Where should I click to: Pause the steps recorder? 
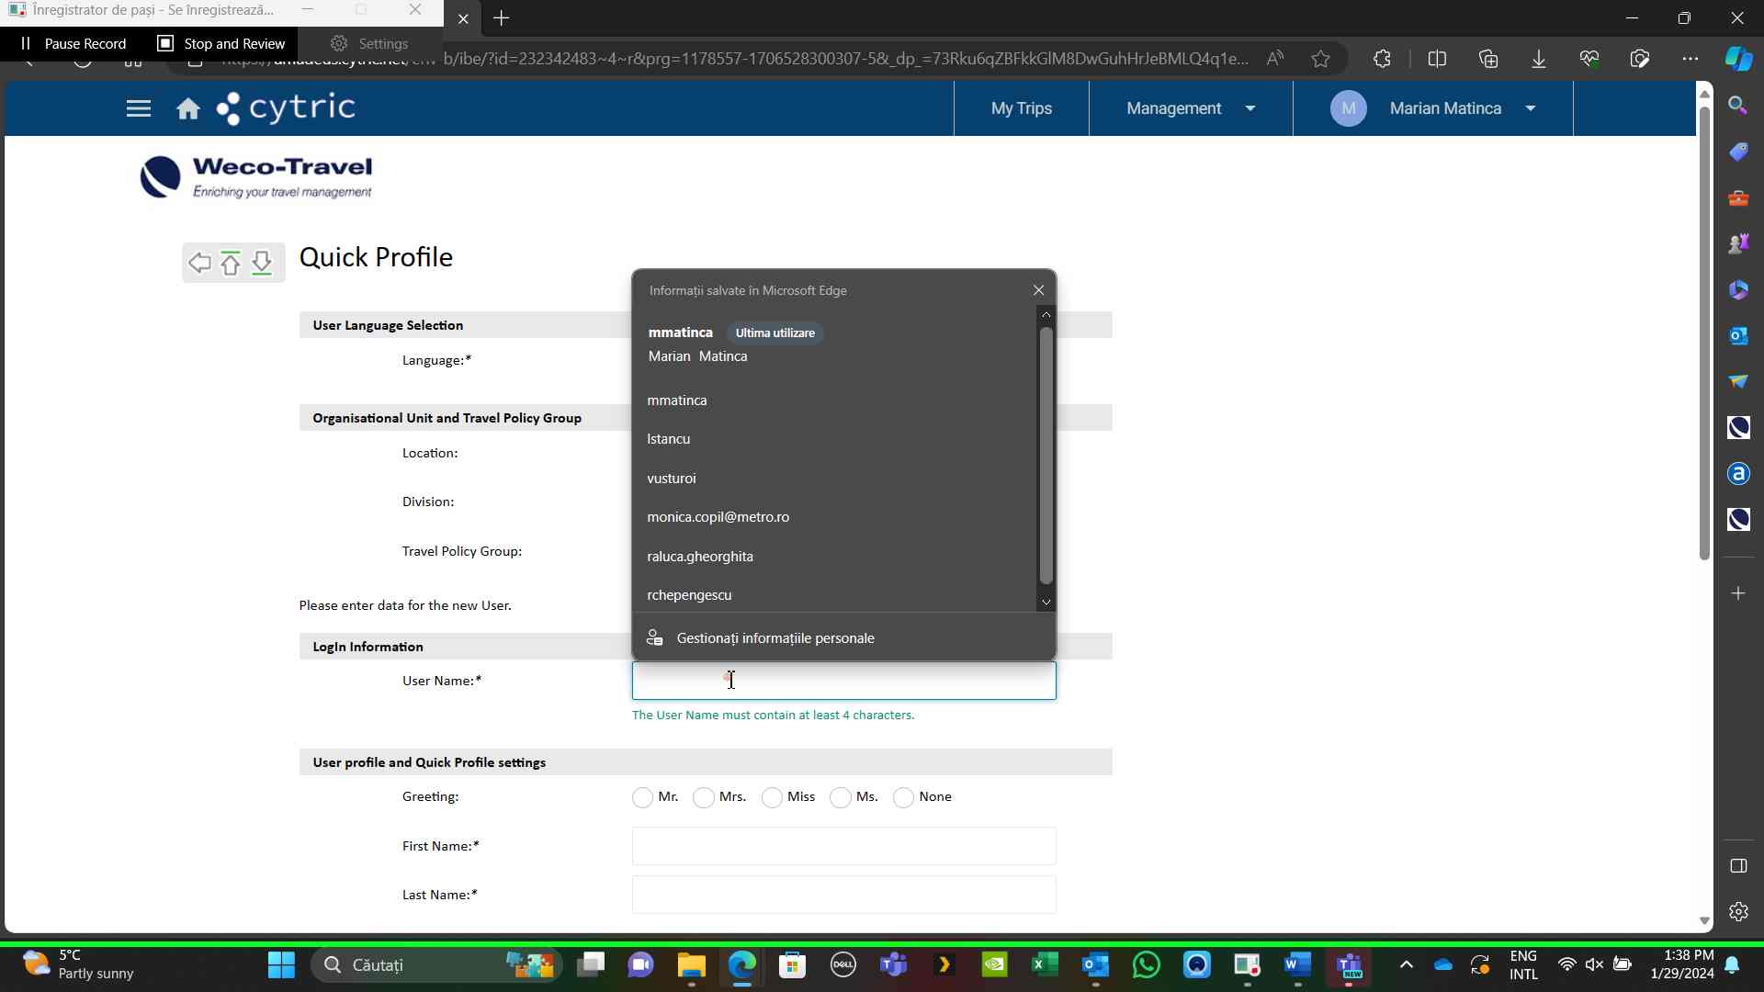click(73, 43)
